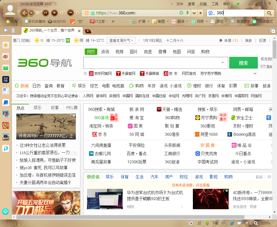Click the magnifier search button beside 360 box
Image resolution: width=277 pixels, height=227 pixels.
pos(269,13)
